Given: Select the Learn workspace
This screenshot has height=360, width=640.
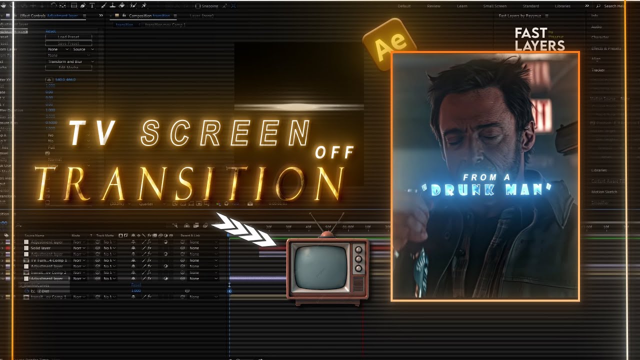Looking at the screenshot, I should (462, 6).
